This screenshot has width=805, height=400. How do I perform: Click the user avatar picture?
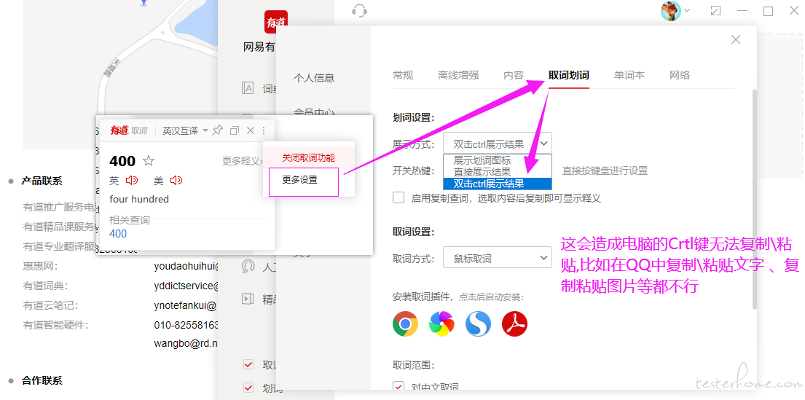(x=670, y=11)
